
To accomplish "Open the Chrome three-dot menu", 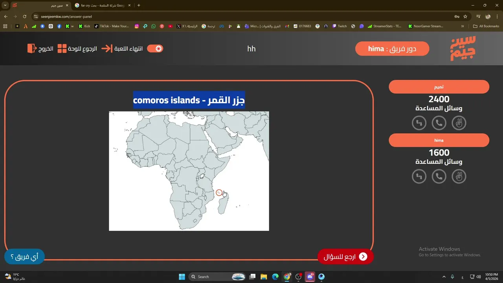I will coord(497,17).
